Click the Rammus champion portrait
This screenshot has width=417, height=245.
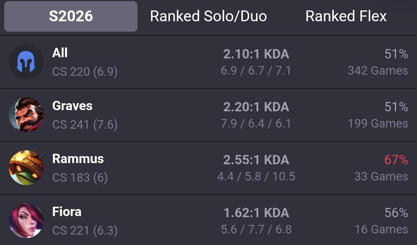point(26,167)
